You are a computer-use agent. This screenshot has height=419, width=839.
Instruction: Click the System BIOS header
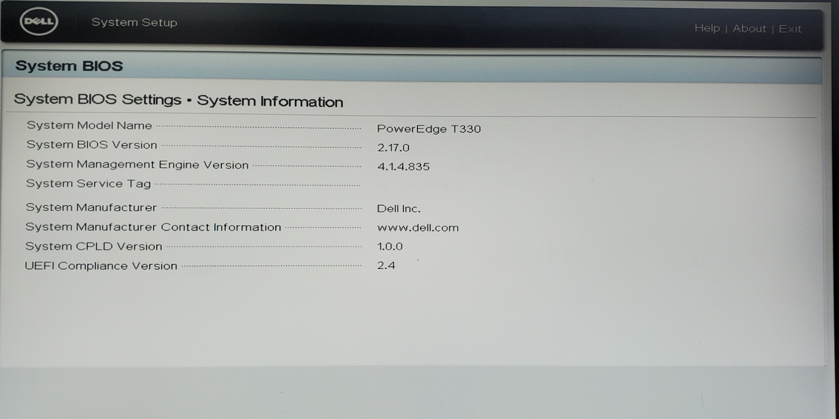click(x=69, y=66)
